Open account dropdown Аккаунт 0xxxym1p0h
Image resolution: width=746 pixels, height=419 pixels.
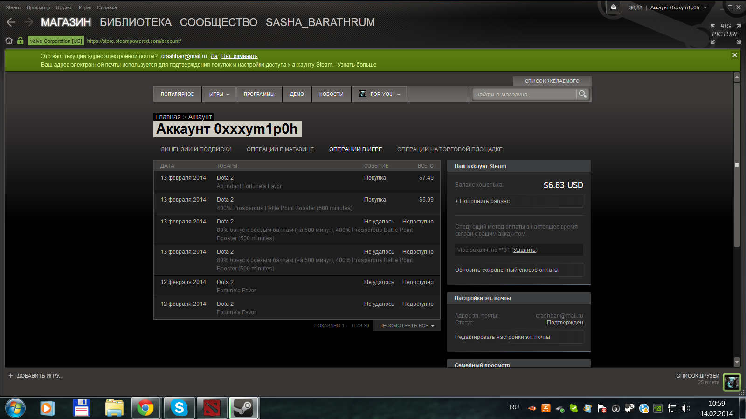click(678, 7)
